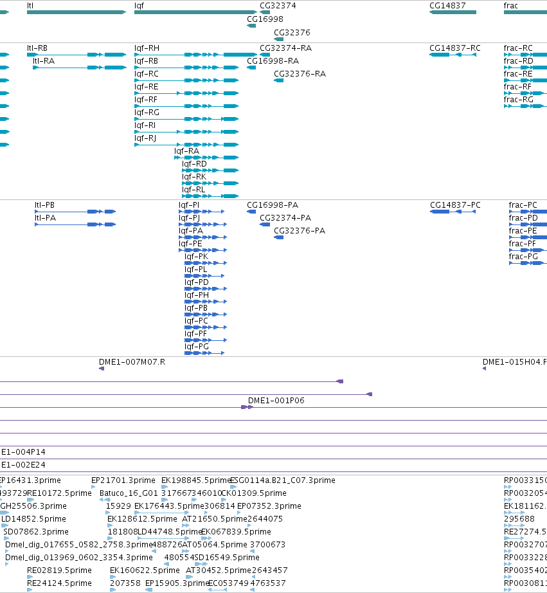Click EST SD16549.5prime
547x593 pixels.
[227, 558]
